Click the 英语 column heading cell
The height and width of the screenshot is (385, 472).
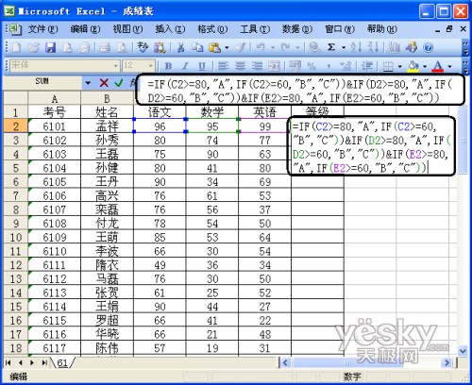[265, 112]
